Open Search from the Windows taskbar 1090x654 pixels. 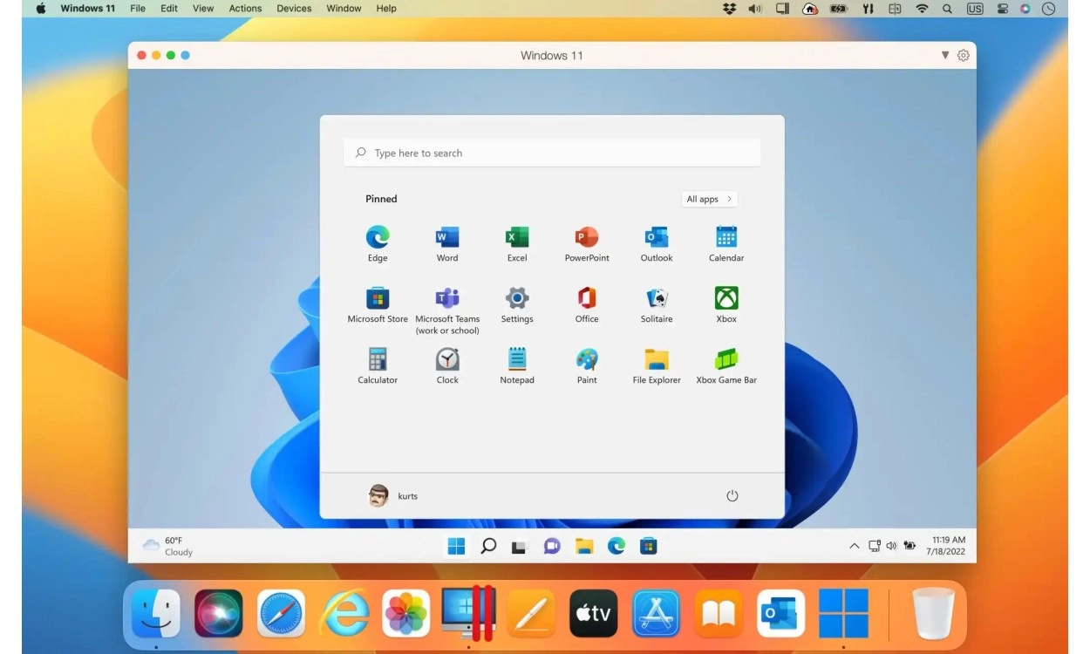[488, 546]
